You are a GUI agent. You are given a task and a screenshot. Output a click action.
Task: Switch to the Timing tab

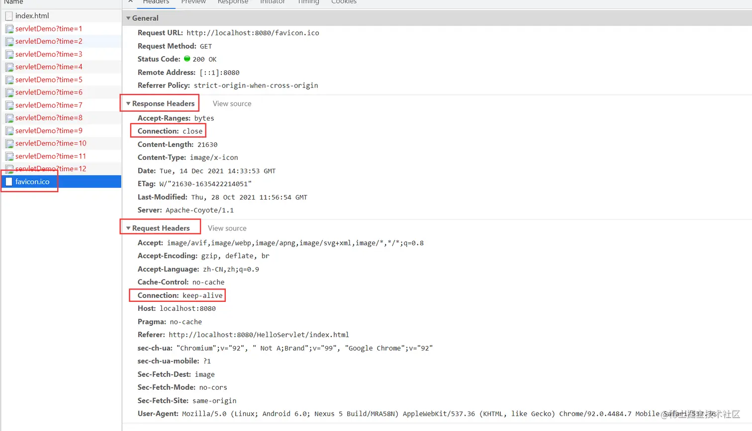pyautogui.click(x=308, y=2)
